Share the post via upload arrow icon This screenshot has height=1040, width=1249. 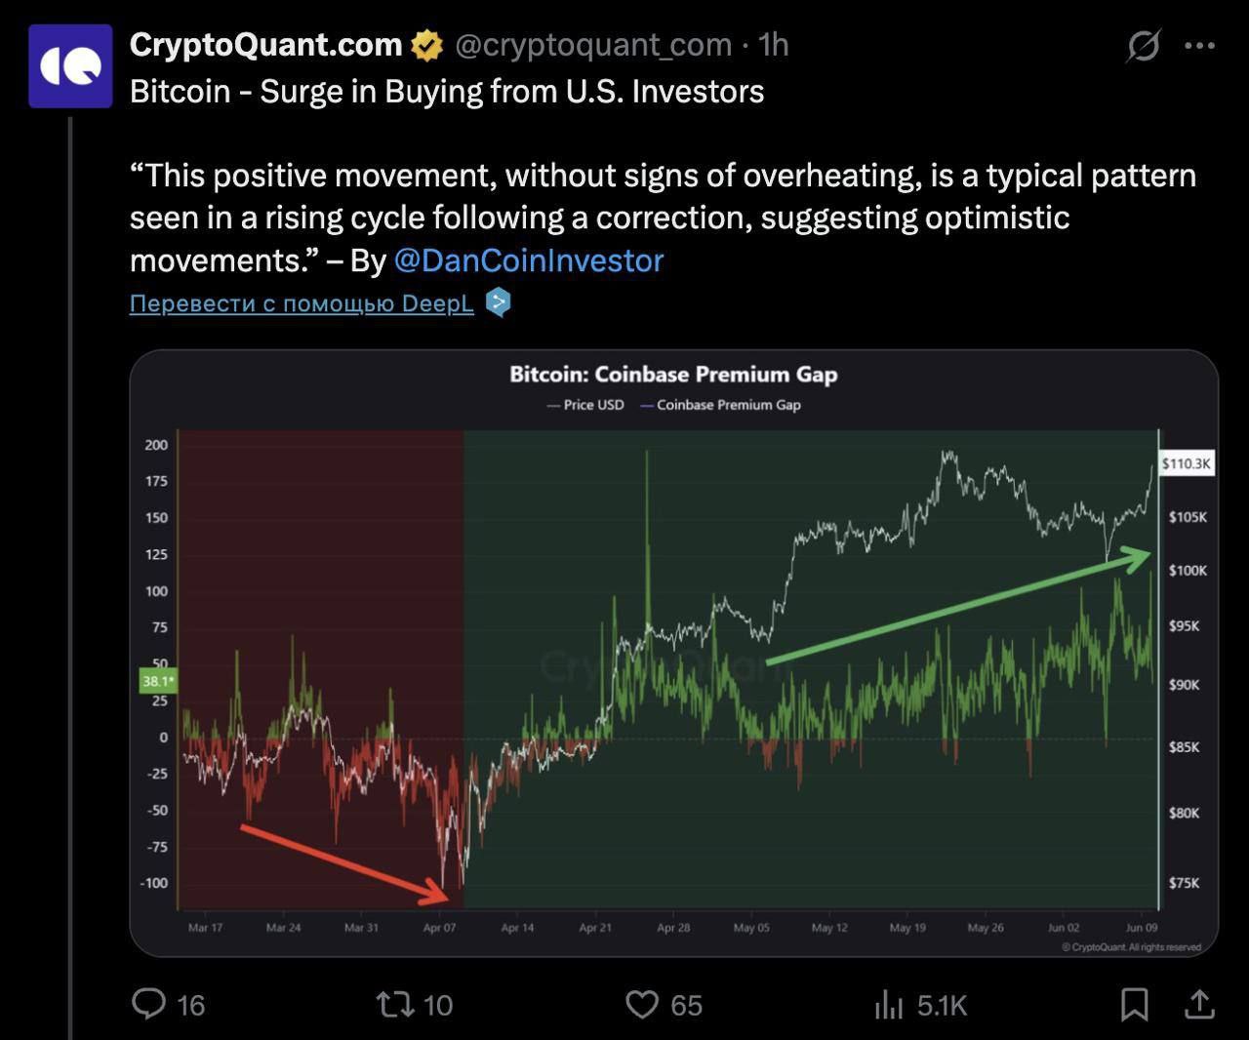(1199, 1004)
